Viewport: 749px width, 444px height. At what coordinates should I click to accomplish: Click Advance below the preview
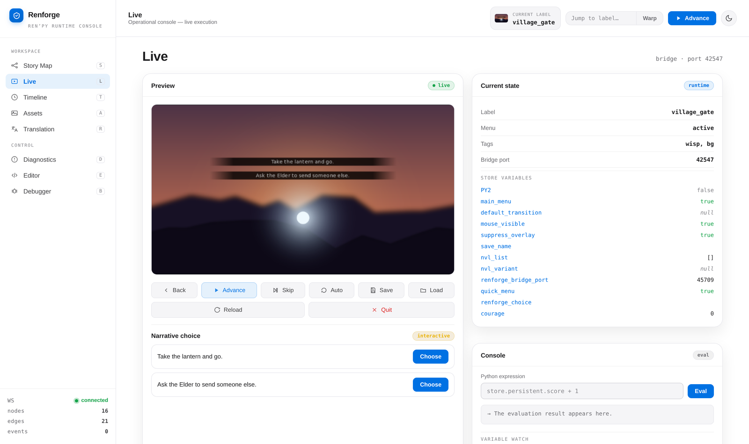(x=229, y=290)
